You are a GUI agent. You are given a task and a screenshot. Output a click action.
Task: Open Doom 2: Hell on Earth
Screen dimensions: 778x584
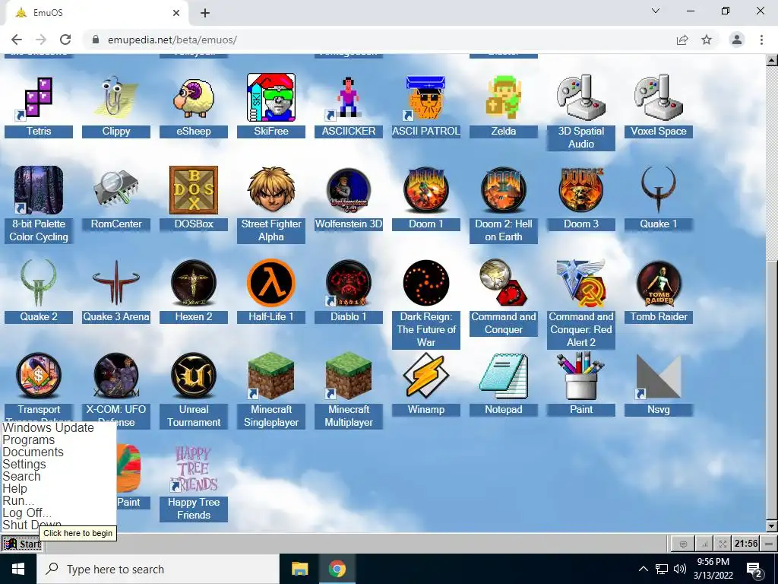coord(503,190)
